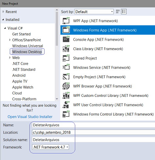Open the Framework version dropdown
This screenshot has width=155, height=160.
(51, 147)
